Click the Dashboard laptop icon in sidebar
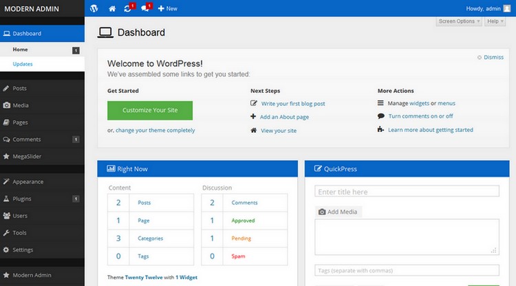516x286 pixels. point(7,34)
